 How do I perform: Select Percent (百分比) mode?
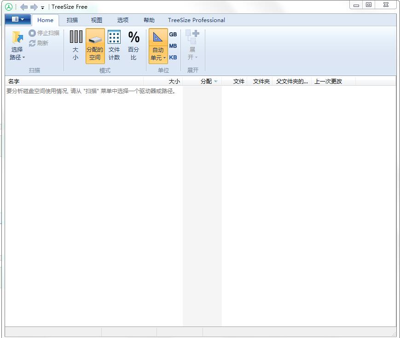[x=133, y=46]
